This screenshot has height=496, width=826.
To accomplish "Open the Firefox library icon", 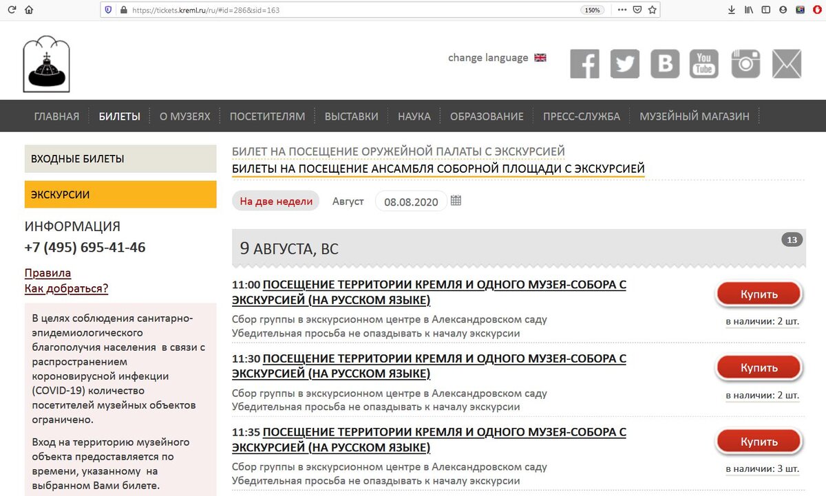I will tap(749, 10).
